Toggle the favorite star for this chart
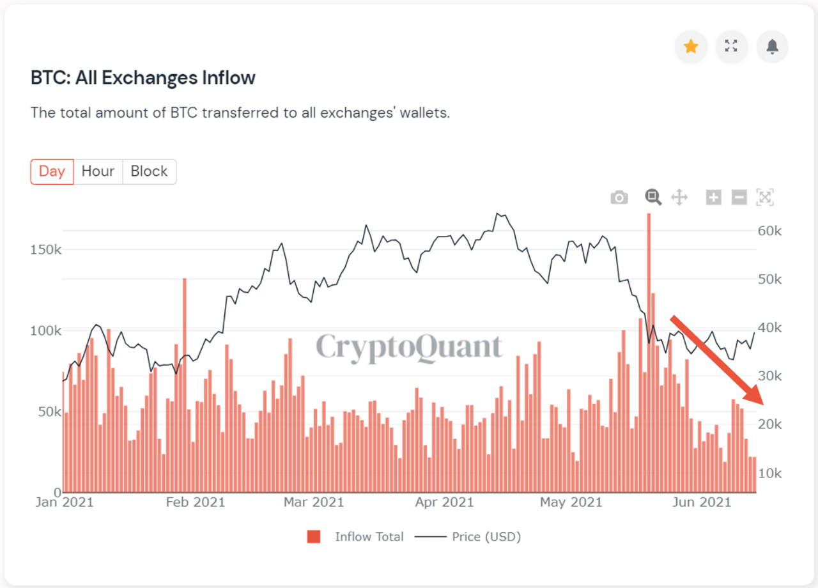The height and width of the screenshot is (588, 818). tap(691, 47)
